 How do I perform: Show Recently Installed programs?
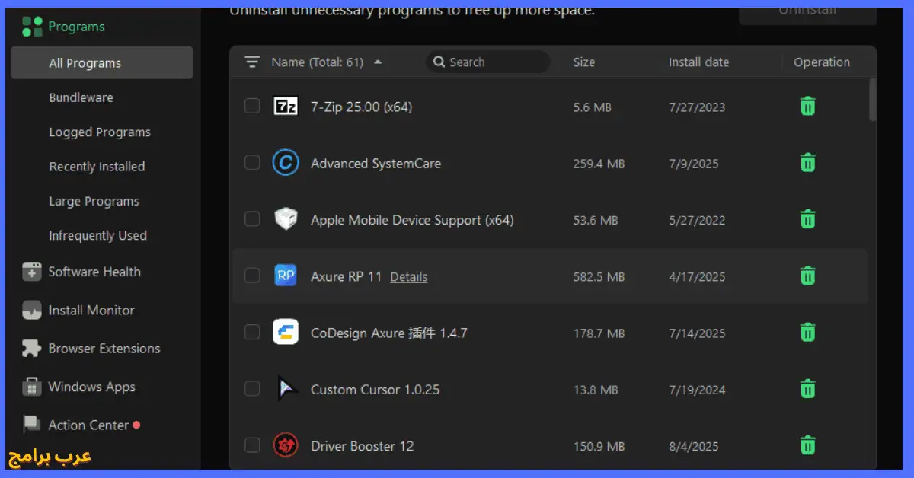tap(97, 167)
